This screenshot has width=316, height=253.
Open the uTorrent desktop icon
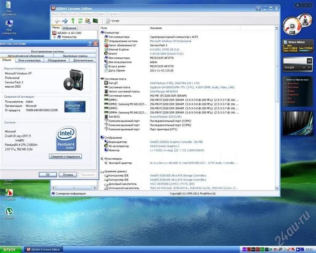9,213
